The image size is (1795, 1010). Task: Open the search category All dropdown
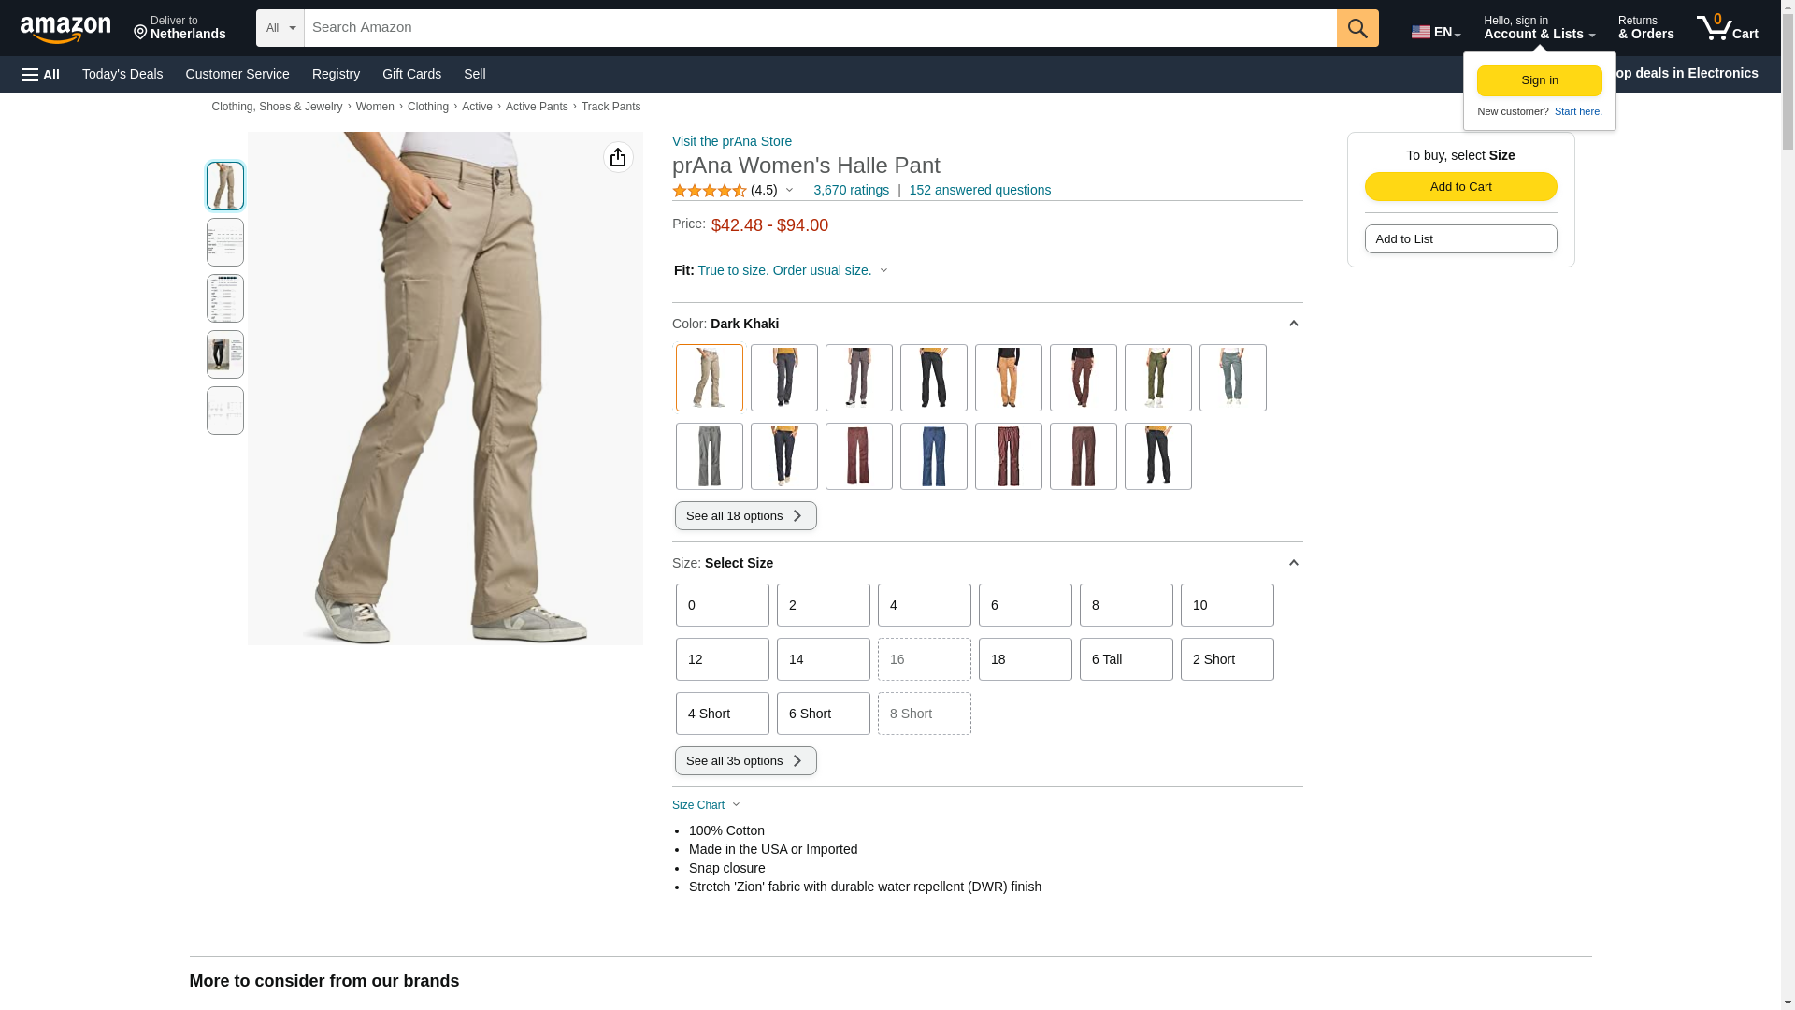[x=280, y=28]
